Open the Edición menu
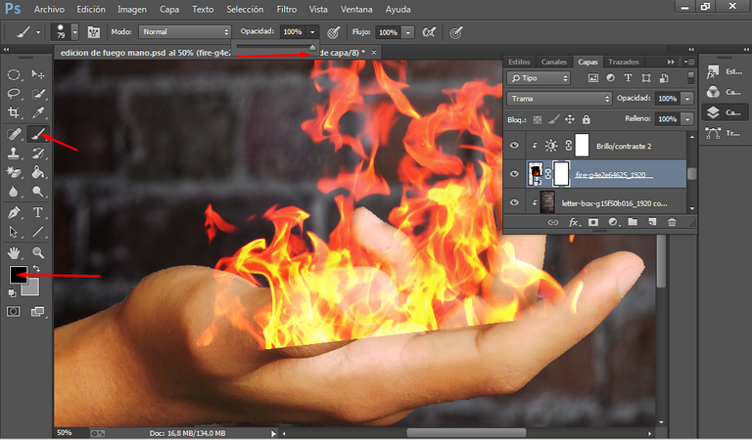Image resolution: width=752 pixels, height=440 pixels. 91,9
